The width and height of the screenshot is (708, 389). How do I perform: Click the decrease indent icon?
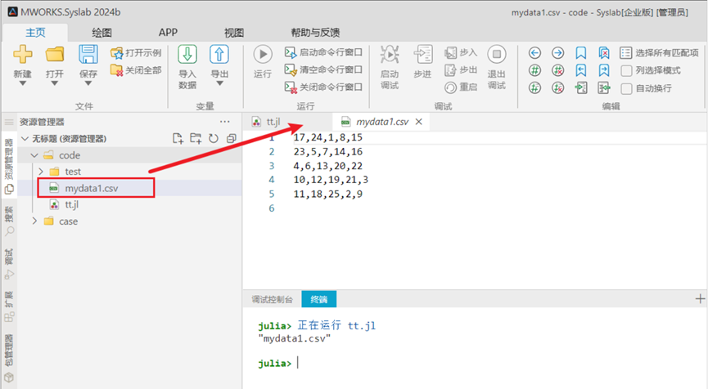click(x=604, y=88)
